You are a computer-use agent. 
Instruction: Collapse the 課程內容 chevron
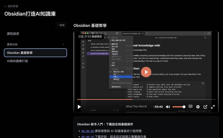click(63, 44)
